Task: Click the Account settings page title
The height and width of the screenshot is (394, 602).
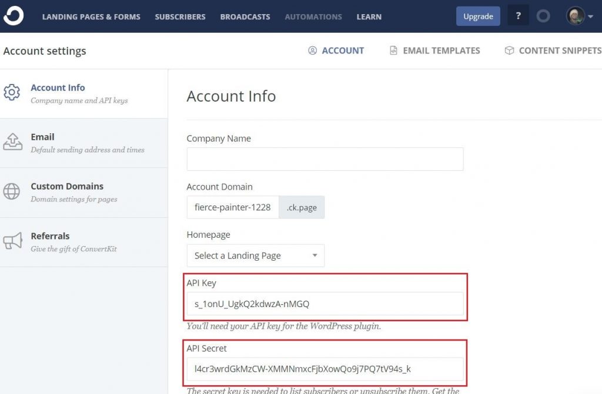Action: [45, 50]
